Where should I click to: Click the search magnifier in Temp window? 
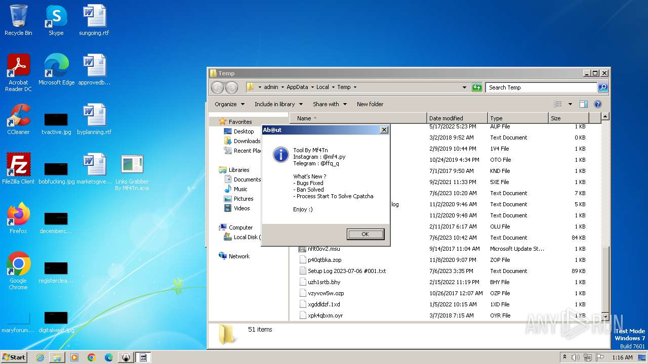pos(603,87)
